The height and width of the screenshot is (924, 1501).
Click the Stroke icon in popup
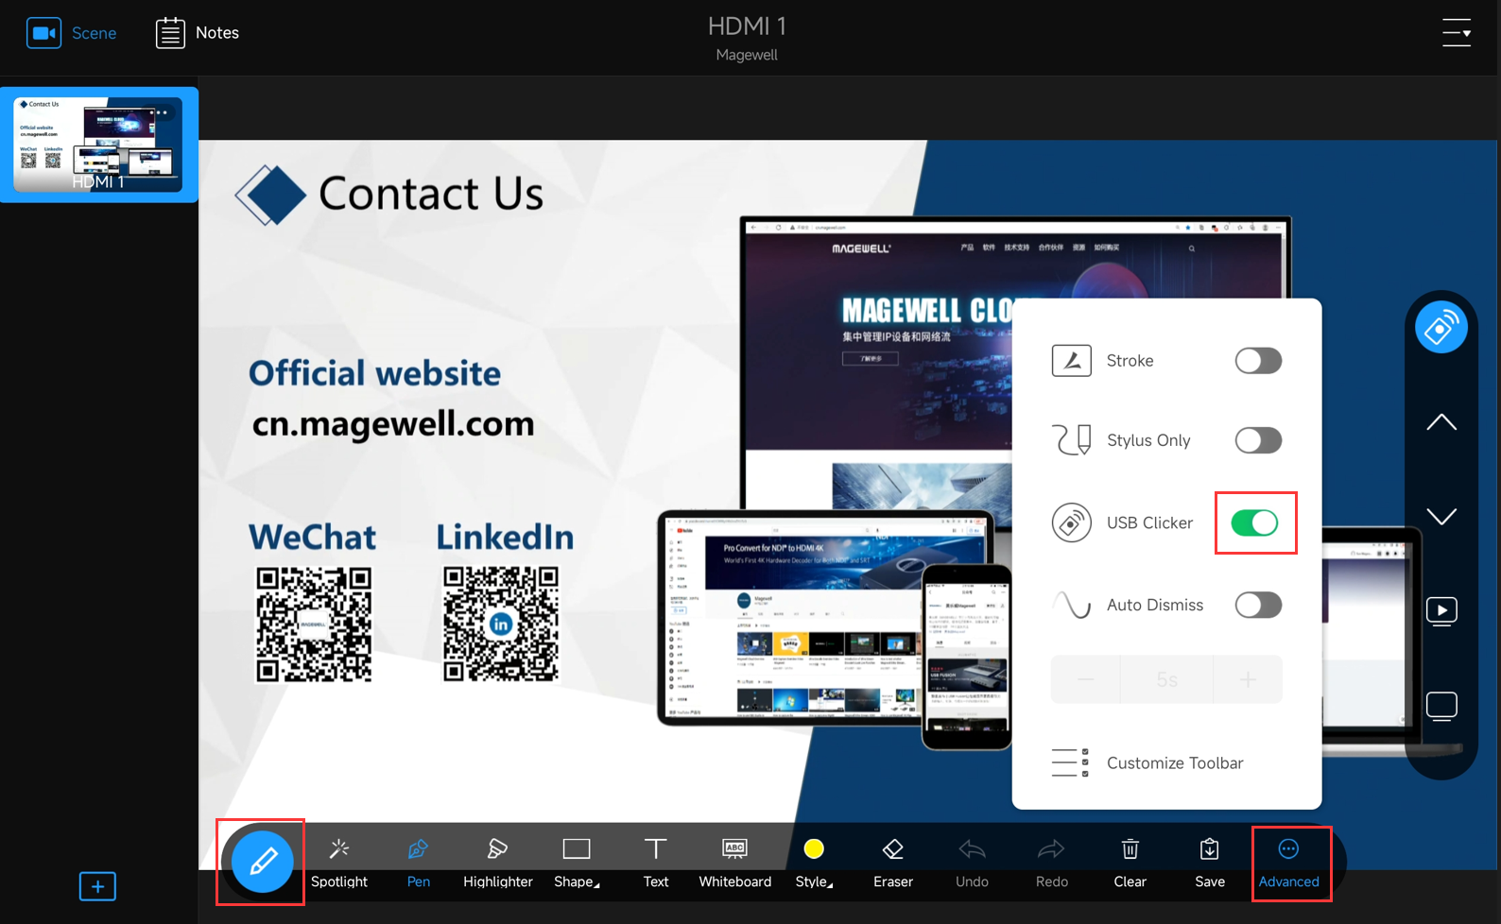pos(1072,361)
